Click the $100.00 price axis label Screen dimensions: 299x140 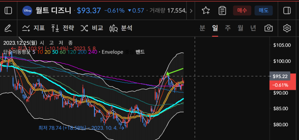click(x=282, y=61)
